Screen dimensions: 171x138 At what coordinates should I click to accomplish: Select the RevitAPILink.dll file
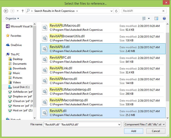(x=103, y=70)
